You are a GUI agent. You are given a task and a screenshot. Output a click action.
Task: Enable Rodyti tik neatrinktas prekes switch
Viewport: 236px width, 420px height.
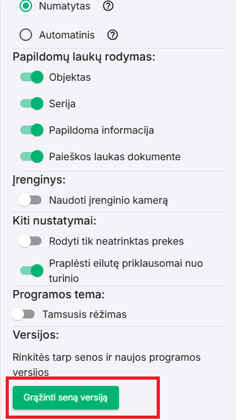(30, 242)
